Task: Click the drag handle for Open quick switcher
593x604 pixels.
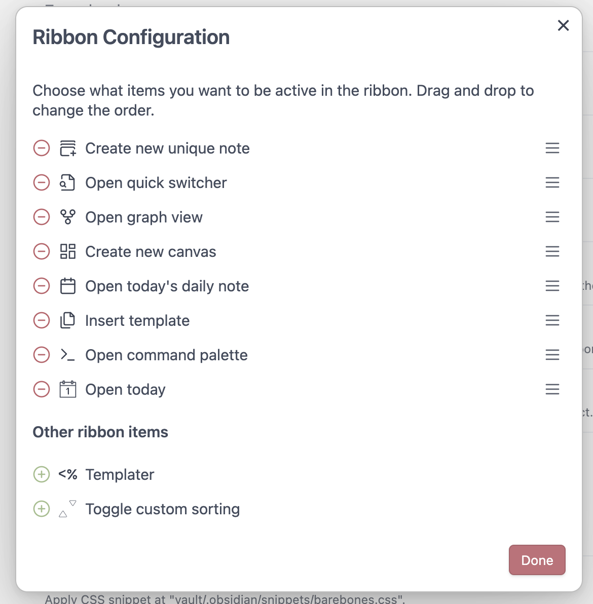Action: [x=552, y=183]
